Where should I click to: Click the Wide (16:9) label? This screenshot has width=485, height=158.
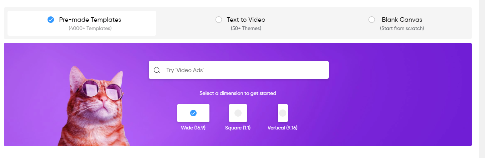[193, 128]
